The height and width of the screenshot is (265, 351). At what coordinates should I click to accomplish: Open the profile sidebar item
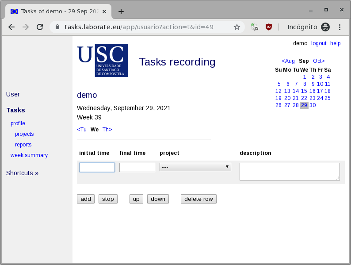pos(18,123)
